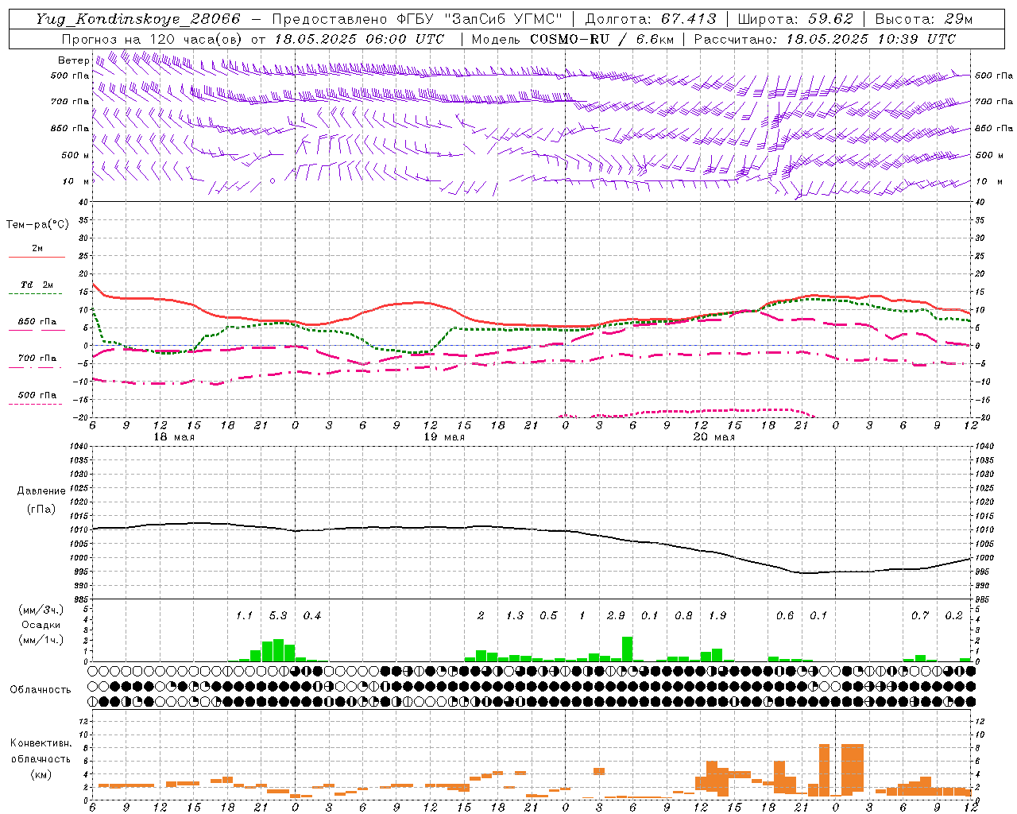The height and width of the screenshot is (814, 1017).
Task: Click the (мм/1ч.) precipitation unit label
Action: click(40, 640)
